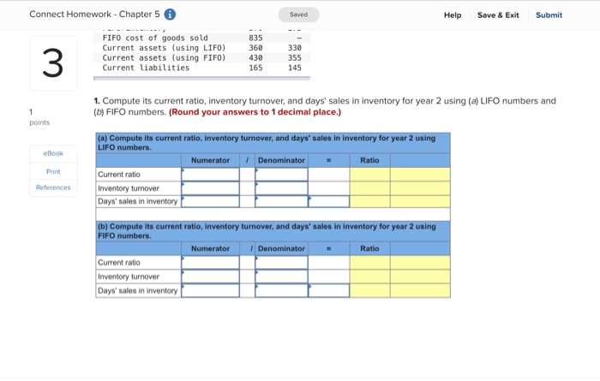Viewport: 600px width, 381px height.
Task: Click LIFO Current ratio yellow Ratio cell
Action: click(369, 175)
